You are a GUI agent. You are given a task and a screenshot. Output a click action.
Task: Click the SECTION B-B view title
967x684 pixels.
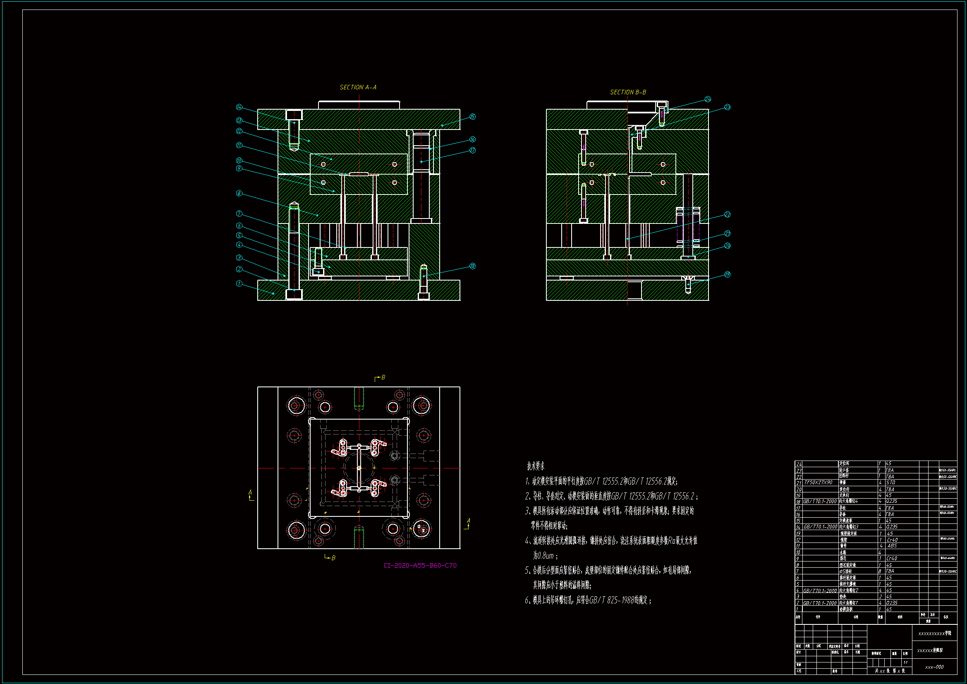pyautogui.click(x=628, y=92)
